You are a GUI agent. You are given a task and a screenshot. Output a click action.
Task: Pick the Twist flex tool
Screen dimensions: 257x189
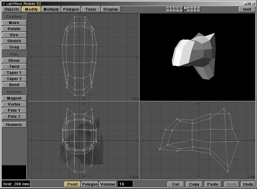14,66
